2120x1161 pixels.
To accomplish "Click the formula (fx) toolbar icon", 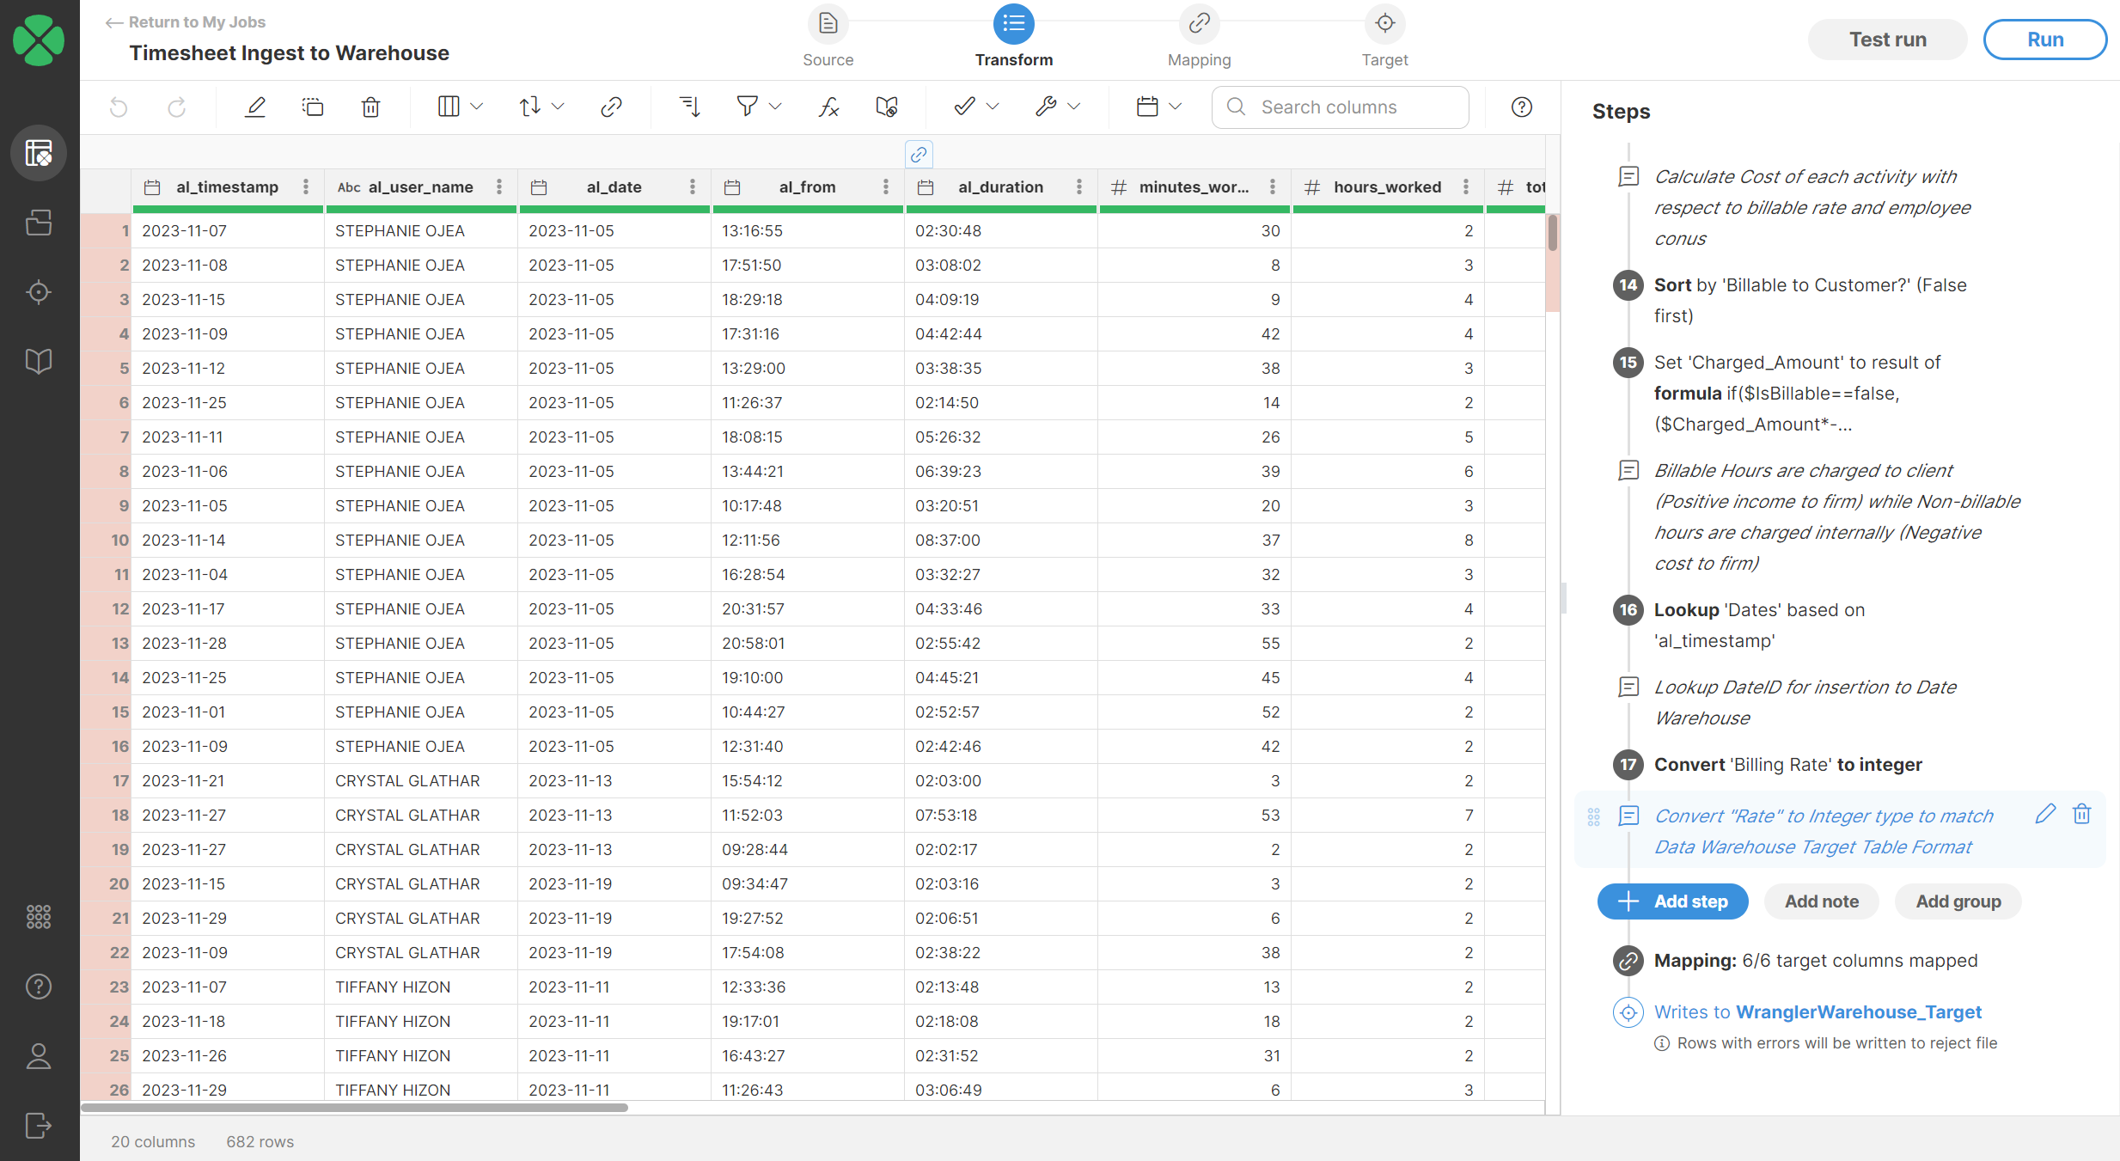I will tap(828, 107).
